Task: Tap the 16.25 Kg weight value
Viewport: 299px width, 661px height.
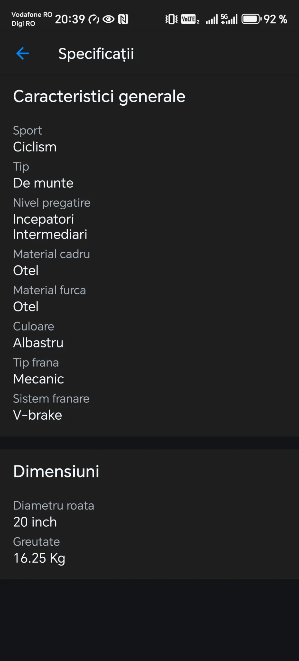Action: tap(39, 558)
